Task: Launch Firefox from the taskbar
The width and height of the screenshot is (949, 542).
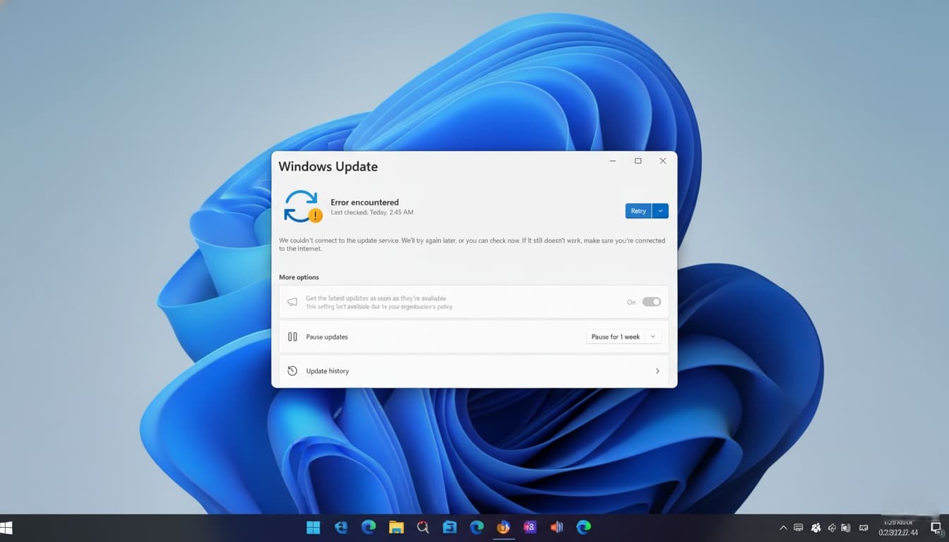Action: coord(503,527)
